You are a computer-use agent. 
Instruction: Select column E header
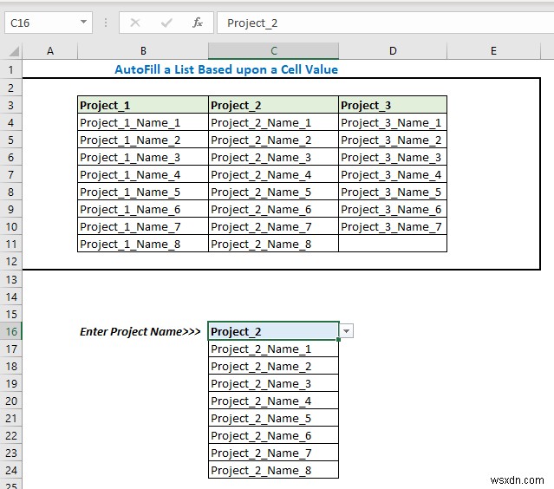(493, 51)
